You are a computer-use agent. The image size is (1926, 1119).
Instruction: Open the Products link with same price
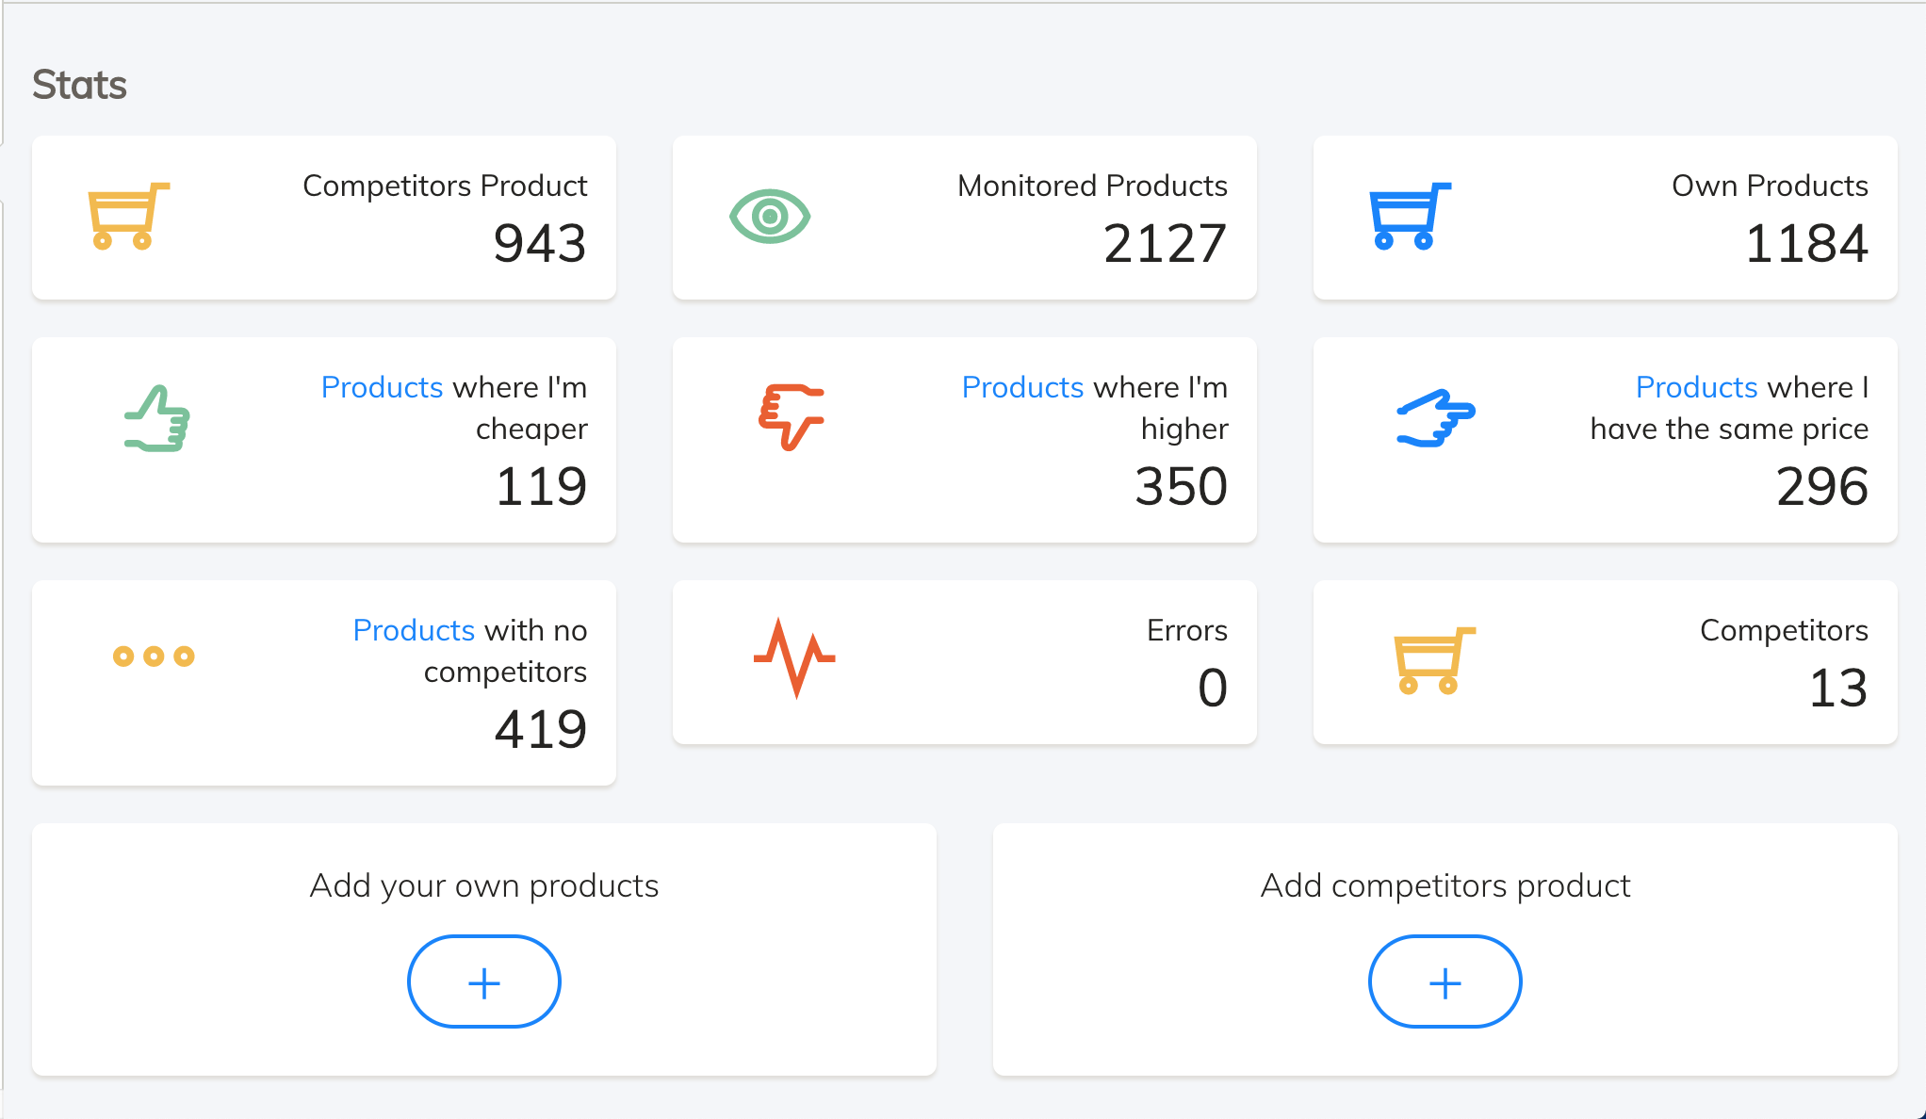pos(1695,386)
